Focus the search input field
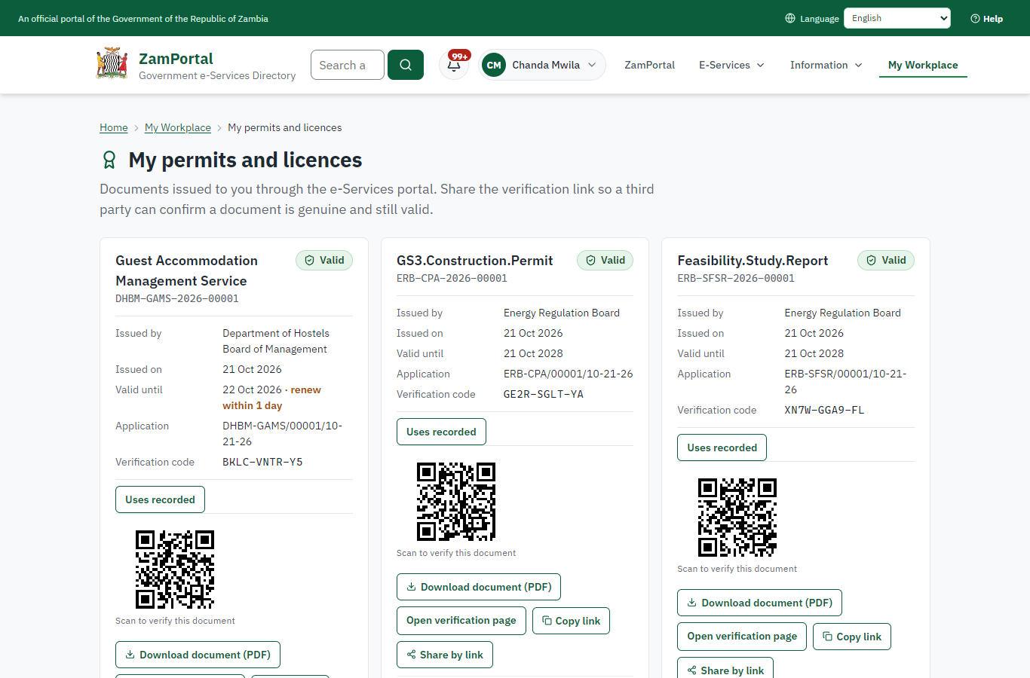1030x678 pixels. (x=348, y=65)
